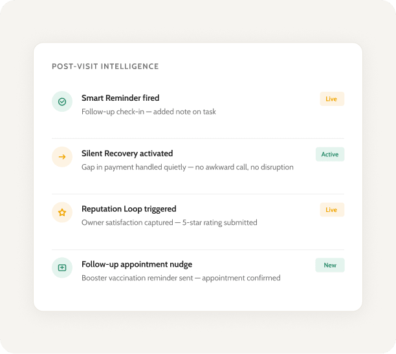This screenshot has height=354, width=396.
Task: Select the Live badge beside Smart Reminder
Action: pyautogui.click(x=332, y=99)
